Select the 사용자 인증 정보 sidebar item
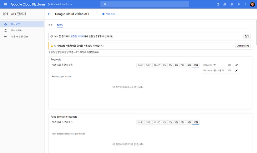 click(22, 36)
